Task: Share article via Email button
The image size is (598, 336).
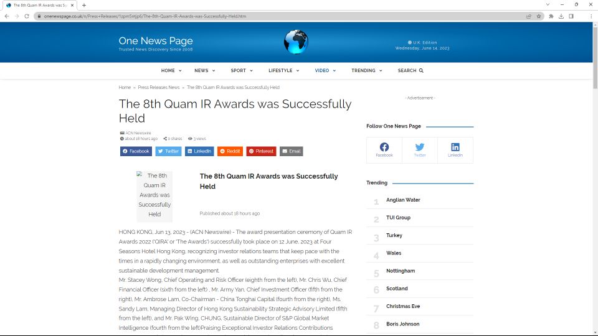Action: tap(292, 151)
